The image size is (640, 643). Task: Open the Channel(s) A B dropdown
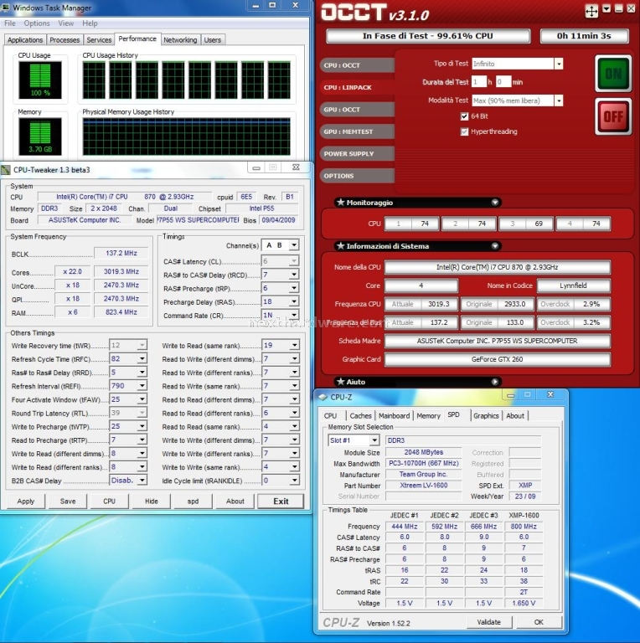click(x=294, y=245)
